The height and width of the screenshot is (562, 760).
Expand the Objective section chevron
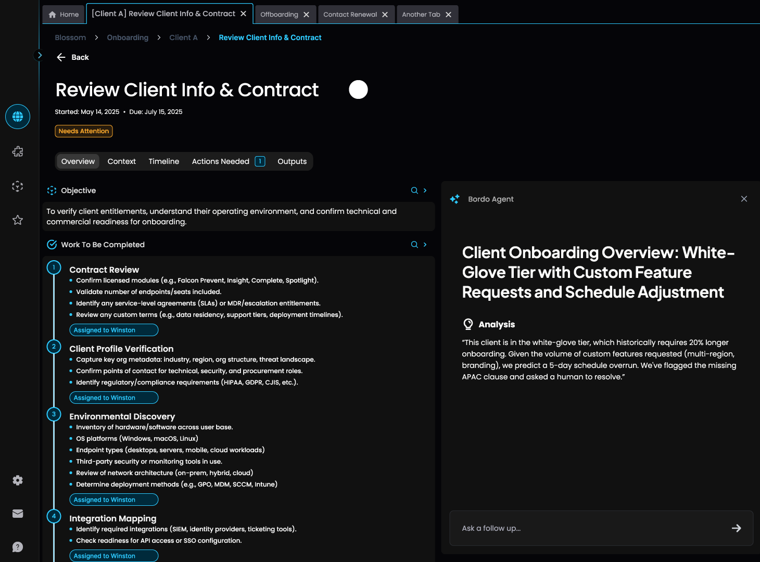point(424,190)
